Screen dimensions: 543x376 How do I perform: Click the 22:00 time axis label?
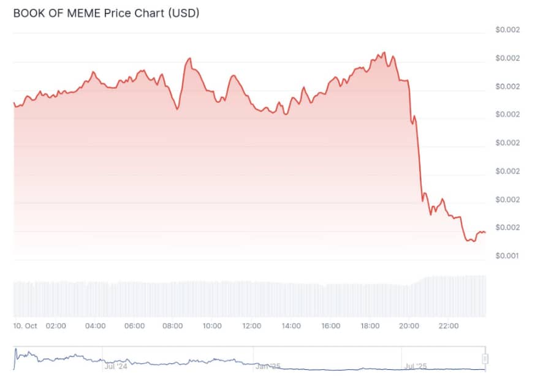pyautogui.click(x=449, y=326)
